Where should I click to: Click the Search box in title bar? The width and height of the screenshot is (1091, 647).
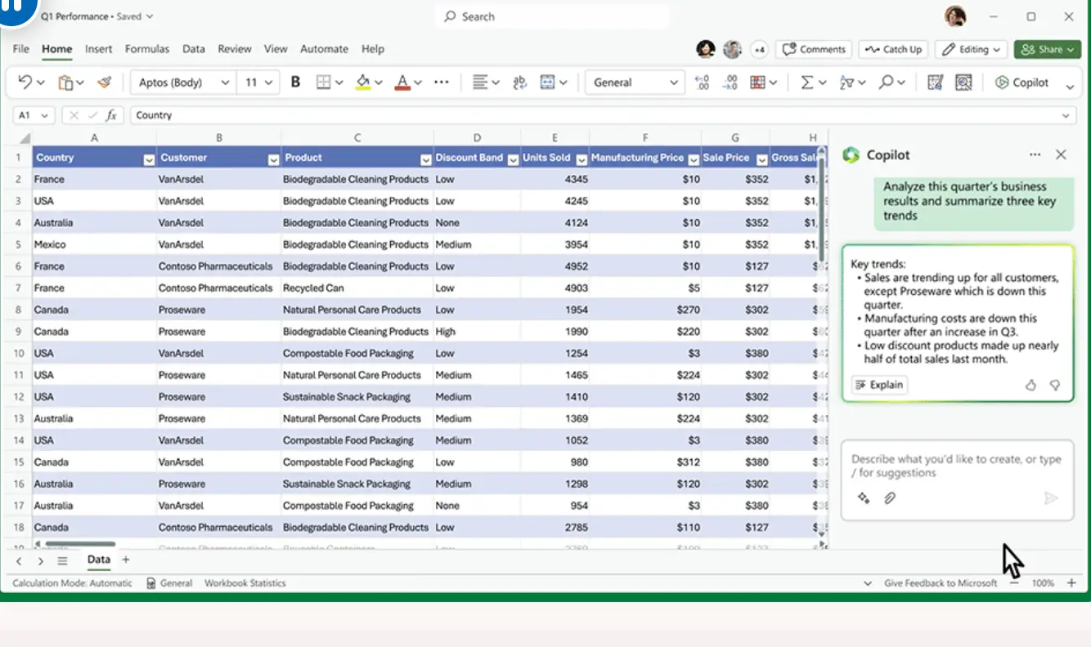click(x=552, y=16)
